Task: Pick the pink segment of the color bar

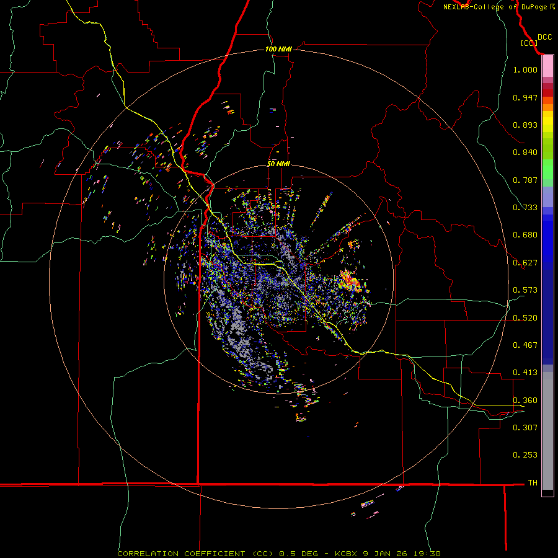Action: (547, 66)
